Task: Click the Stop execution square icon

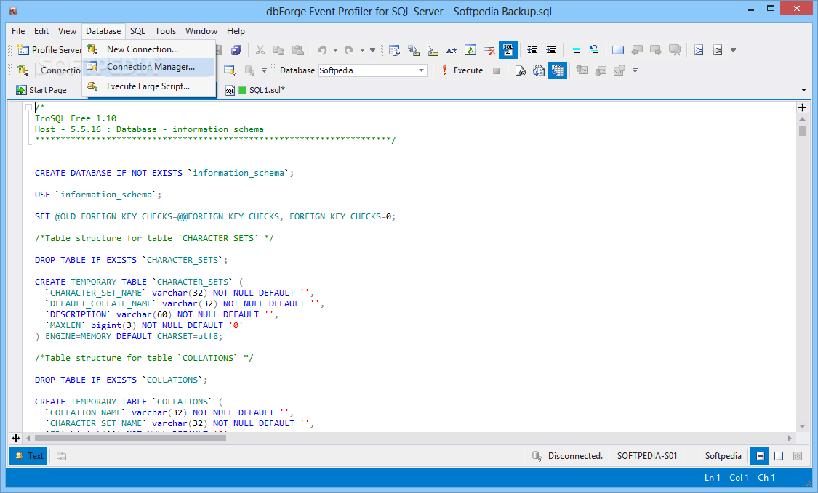Action: 496,70
